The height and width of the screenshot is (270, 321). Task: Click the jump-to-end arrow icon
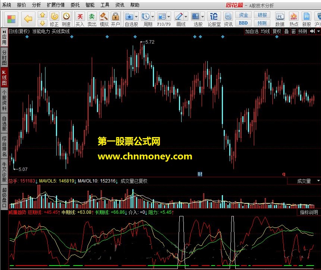[x=312, y=31]
